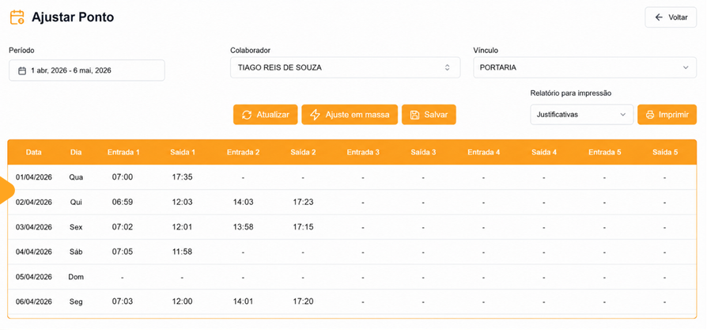Image resolution: width=707 pixels, height=330 pixels.
Task: Click the calendar icon in Período field
Action: point(21,70)
